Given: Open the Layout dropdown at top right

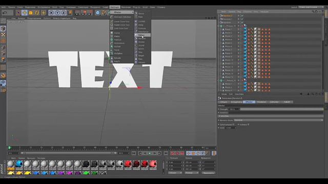Looking at the screenshot, I should (311, 7).
